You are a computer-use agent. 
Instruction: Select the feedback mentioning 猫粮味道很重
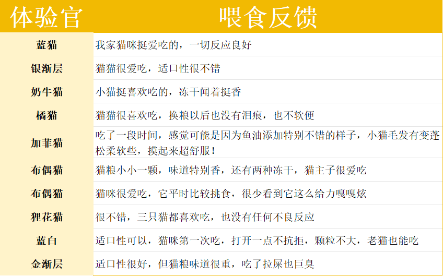click(205, 264)
